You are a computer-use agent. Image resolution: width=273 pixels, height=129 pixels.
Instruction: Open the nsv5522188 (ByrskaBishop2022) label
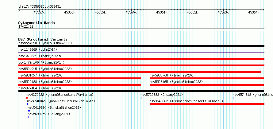pos(45,82)
